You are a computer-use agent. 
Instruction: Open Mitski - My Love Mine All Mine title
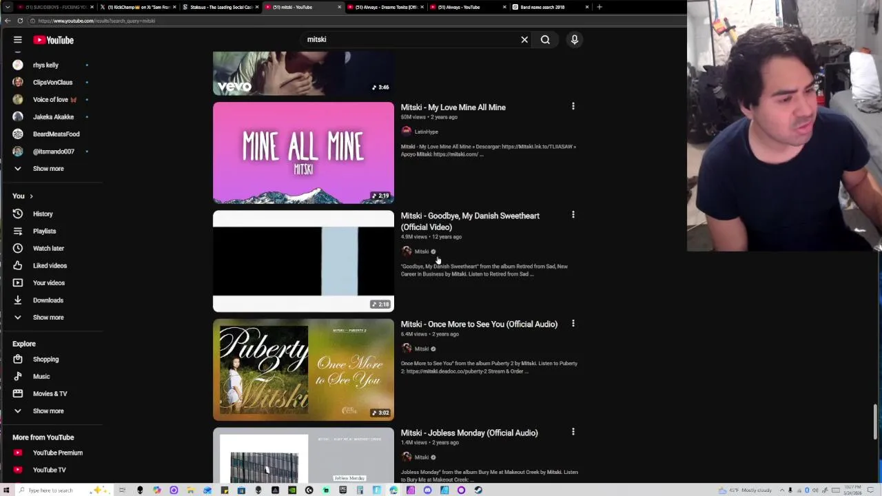coord(453,107)
